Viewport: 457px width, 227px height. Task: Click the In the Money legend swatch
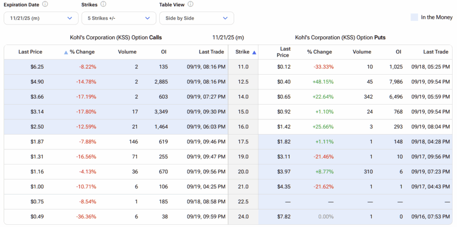[x=414, y=17]
